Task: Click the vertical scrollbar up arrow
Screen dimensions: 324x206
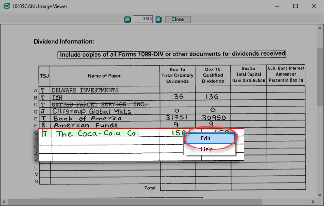Action: [320, 28]
